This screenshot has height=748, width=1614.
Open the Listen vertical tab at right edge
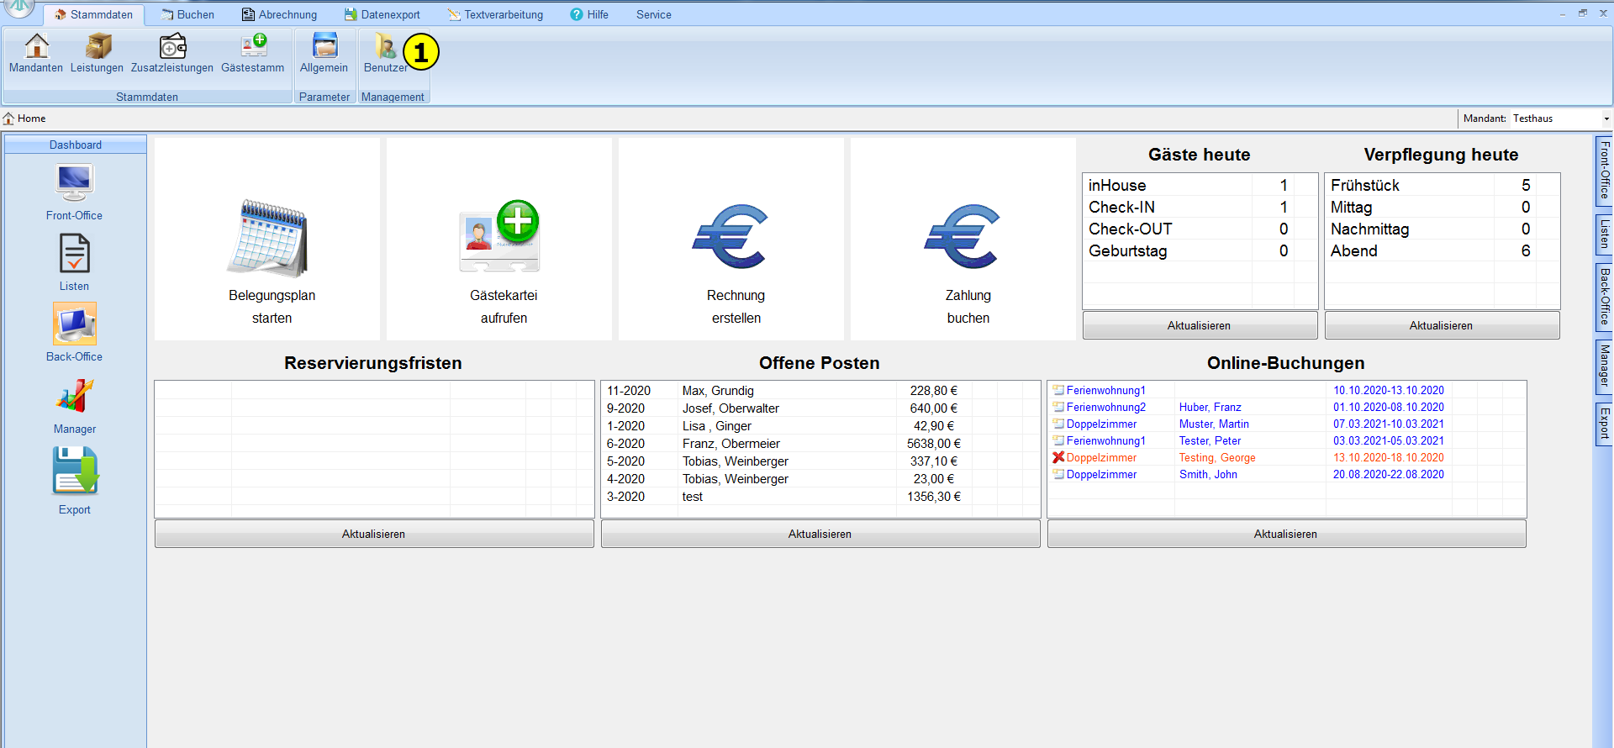click(1604, 234)
